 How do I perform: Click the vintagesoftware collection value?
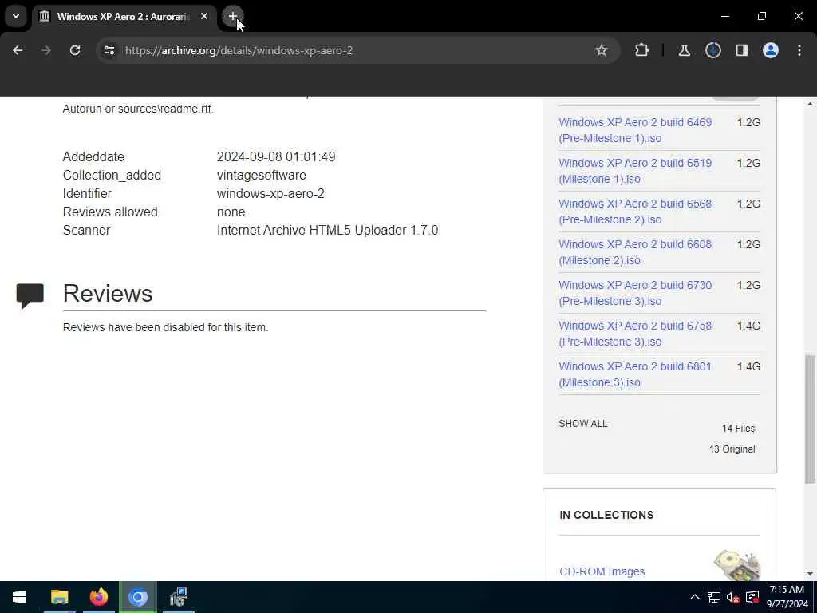[x=262, y=175]
